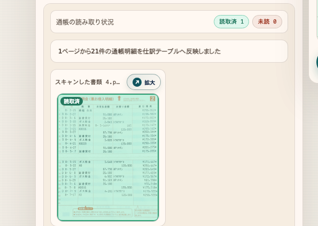Click the 読取済 badge on the thumbnail
Image resolution: width=318 pixels, height=226 pixels.
tap(72, 101)
